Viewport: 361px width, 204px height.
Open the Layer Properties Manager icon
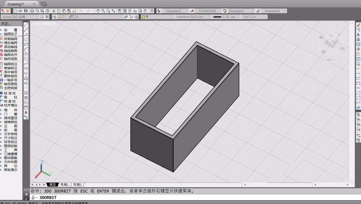[x=55, y=17]
